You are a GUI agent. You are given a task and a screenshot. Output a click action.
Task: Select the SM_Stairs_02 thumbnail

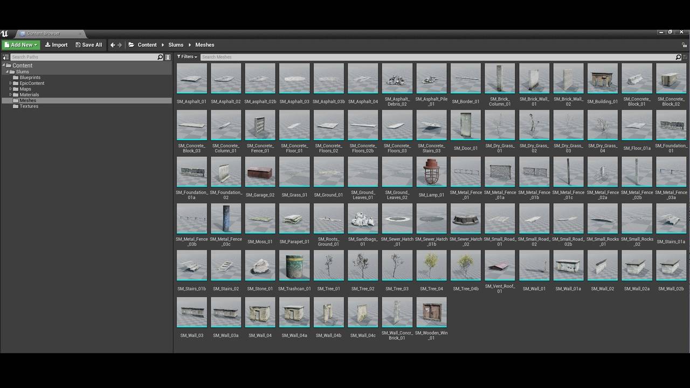(226, 266)
